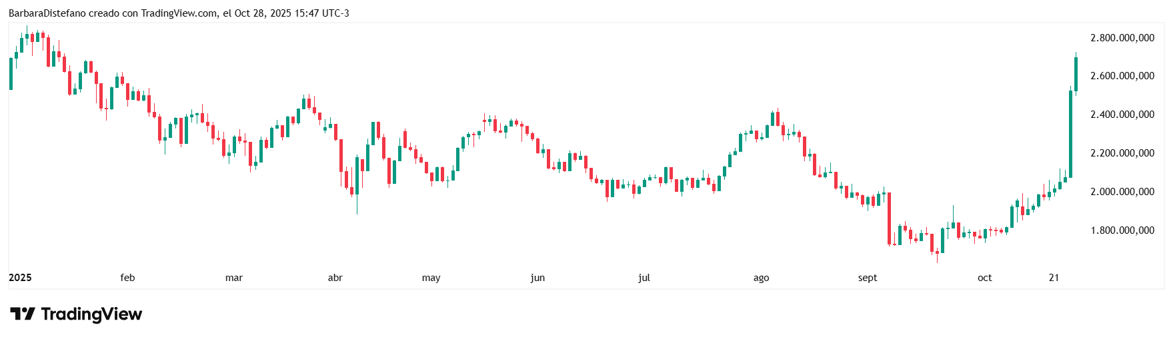Click the 2.600.000,000 price axis label
1173x339 pixels.
[x=1122, y=76]
